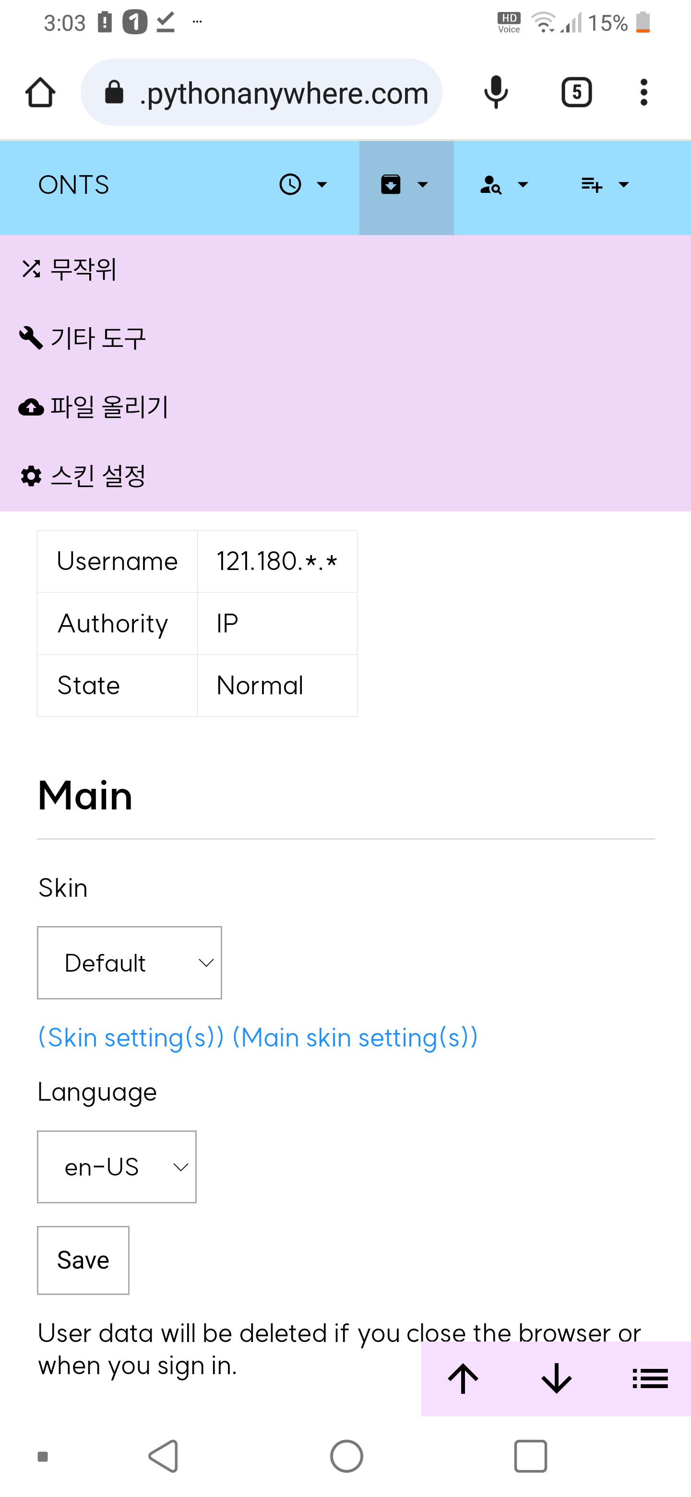Expand the chevron next to the user search icon
The image size is (691, 1497).
point(523,185)
